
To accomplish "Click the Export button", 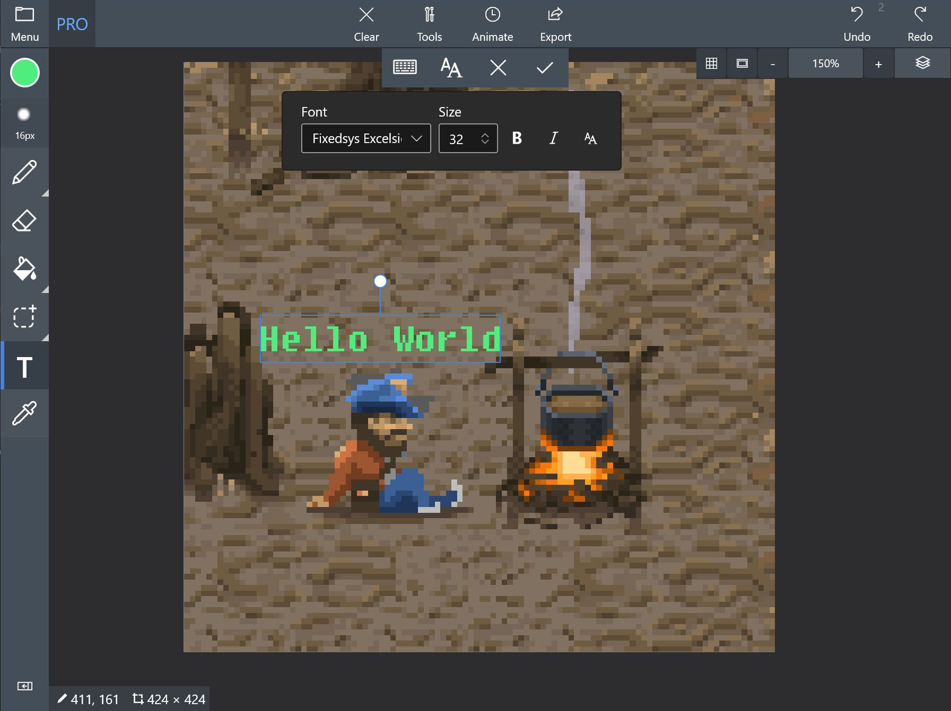I will tap(555, 24).
